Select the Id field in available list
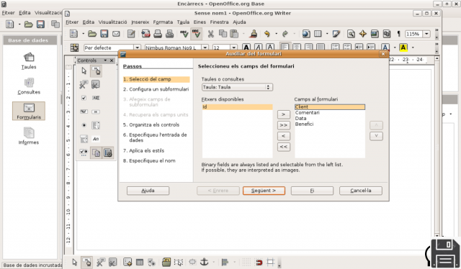 237,107
